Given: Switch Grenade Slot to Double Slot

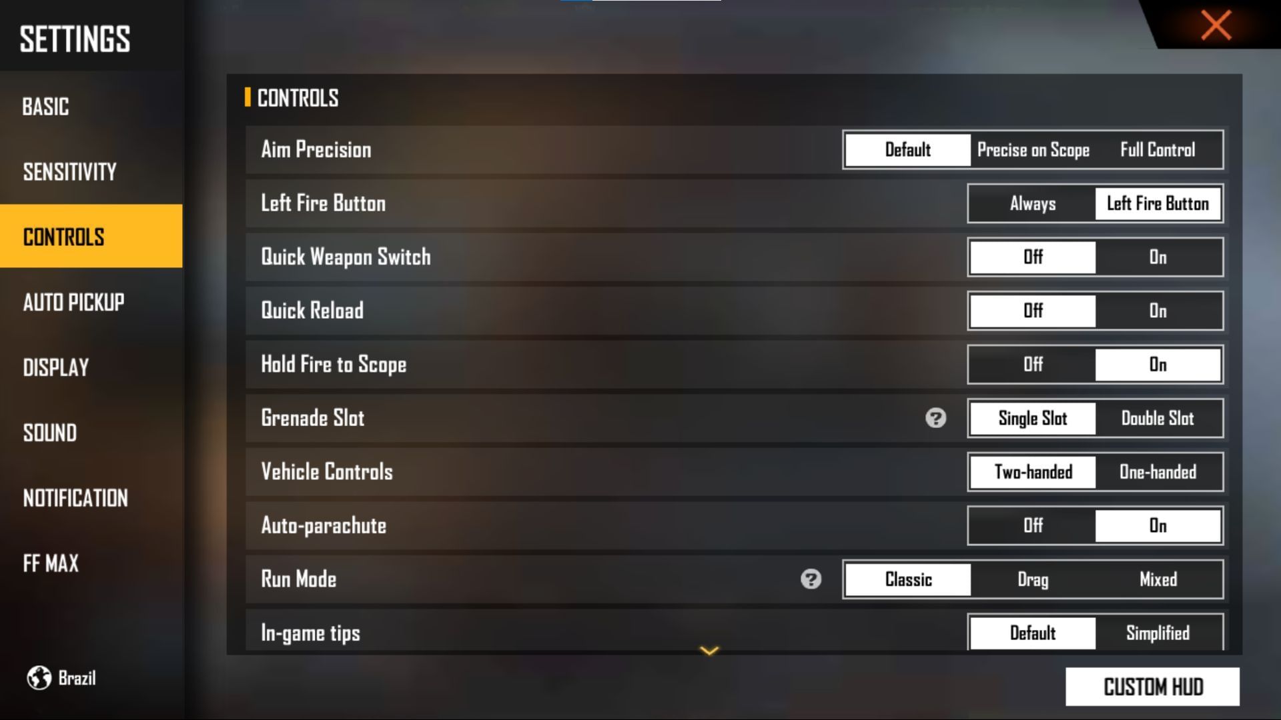Looking at the screenshot, I should (x=1156, y=417).
